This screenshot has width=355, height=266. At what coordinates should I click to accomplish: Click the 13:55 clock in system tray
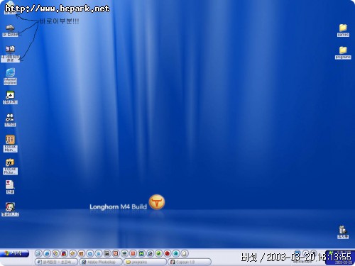click(x=340, y=257)
